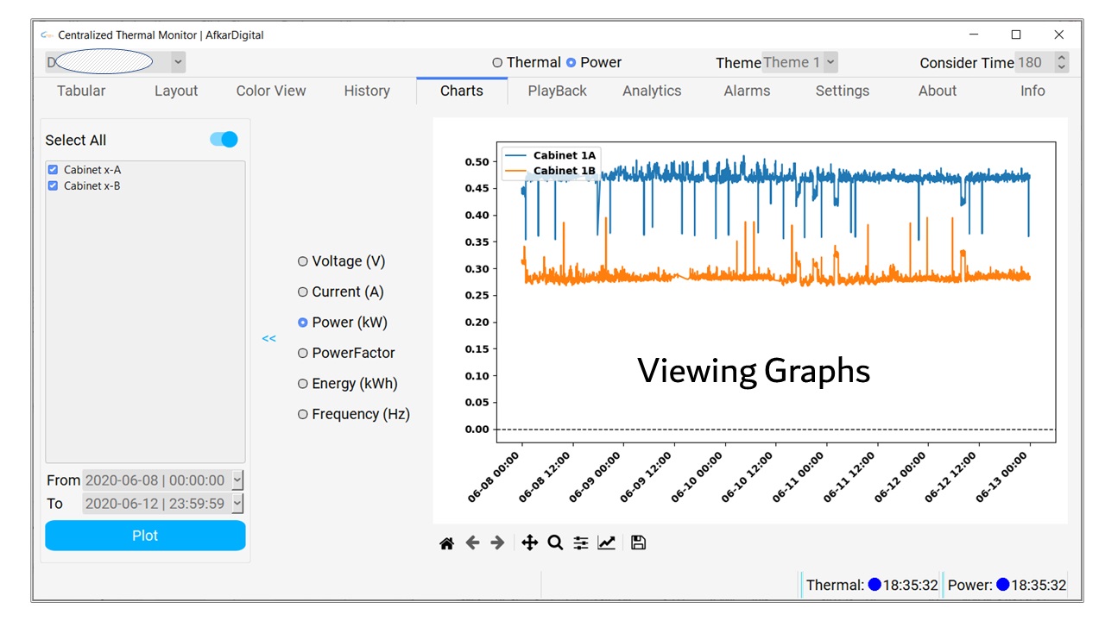
Task: Select the Pan move tool icon
Action: [x=529, y=543]
